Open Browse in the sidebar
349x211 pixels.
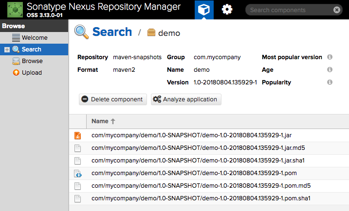(34, 61)
